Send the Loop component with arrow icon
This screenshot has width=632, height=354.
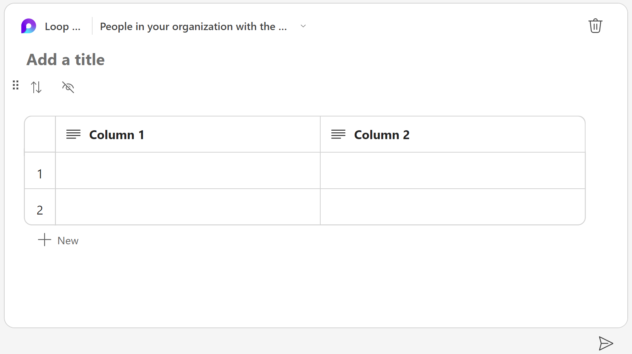point(606,343)
